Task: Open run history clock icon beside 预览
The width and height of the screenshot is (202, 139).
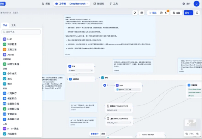Action: pos(161,13)
